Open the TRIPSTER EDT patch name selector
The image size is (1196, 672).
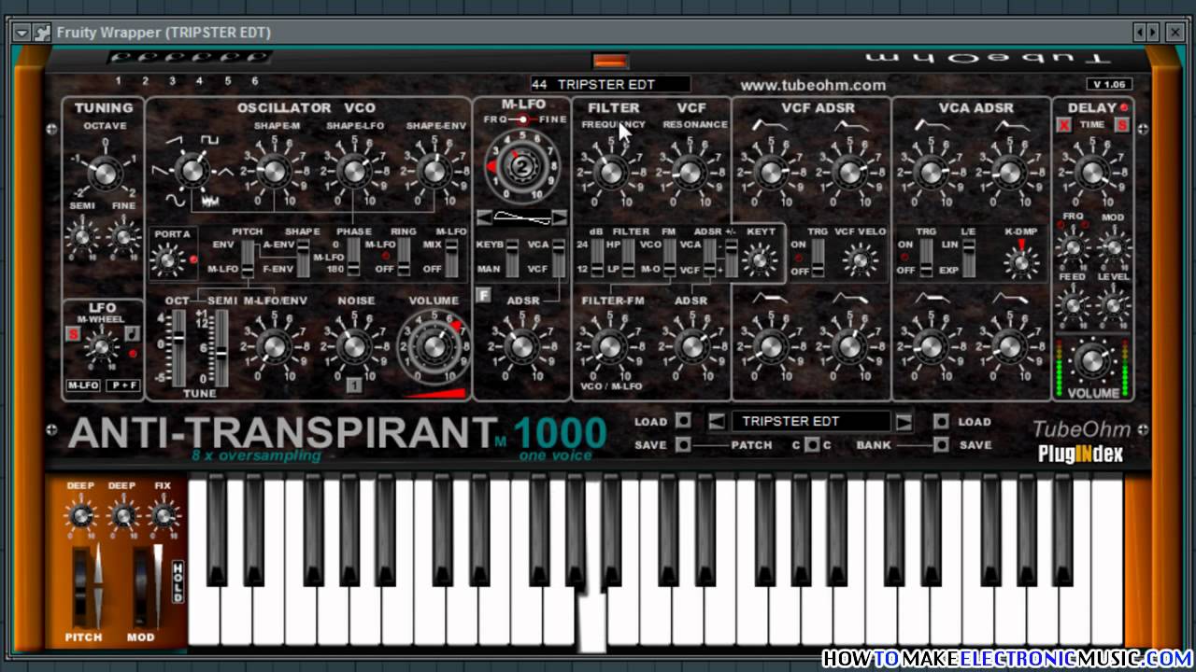(x=810, y=422)
